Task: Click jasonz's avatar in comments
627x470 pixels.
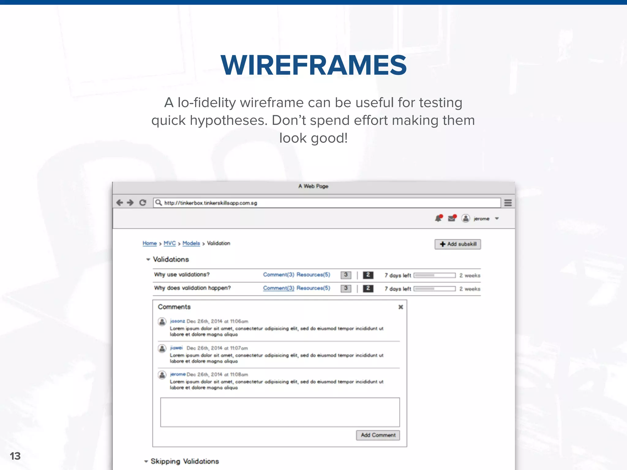Action: 162,322
